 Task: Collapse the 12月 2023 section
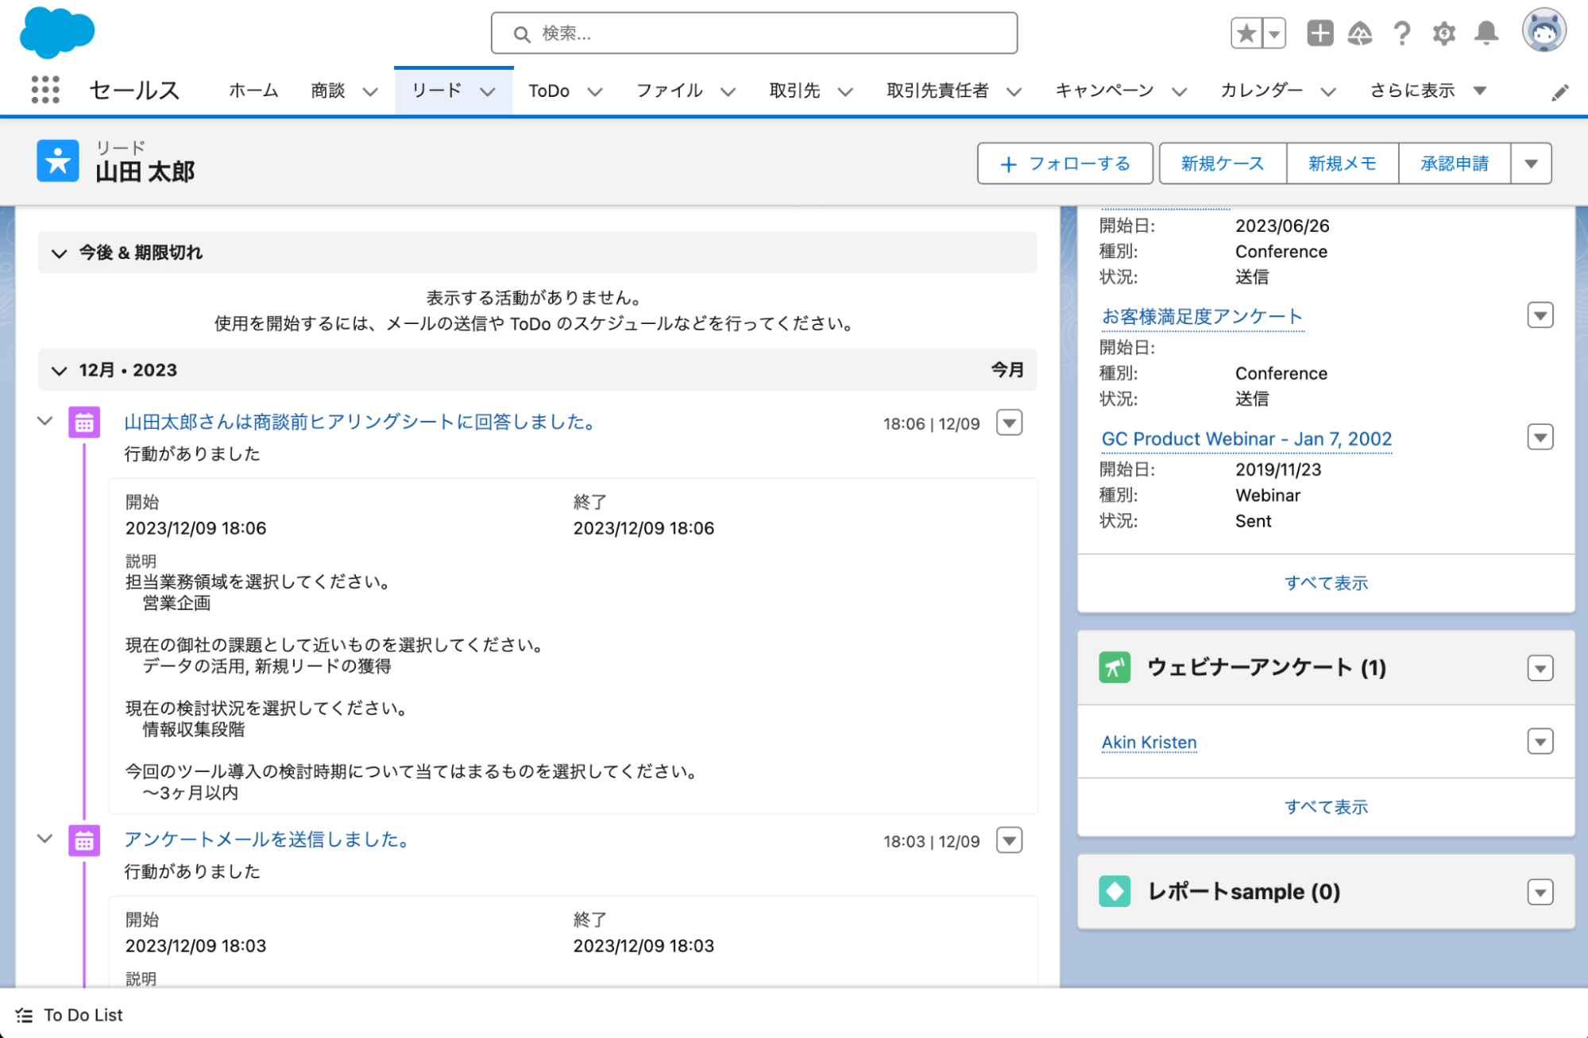[x=59, y=371]
